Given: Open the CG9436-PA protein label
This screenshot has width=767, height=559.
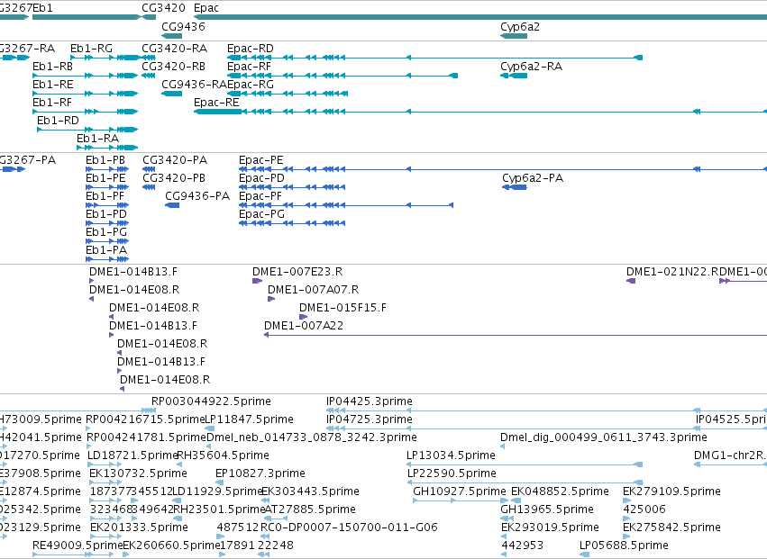Looking at the screenshot, I should 197,196.
